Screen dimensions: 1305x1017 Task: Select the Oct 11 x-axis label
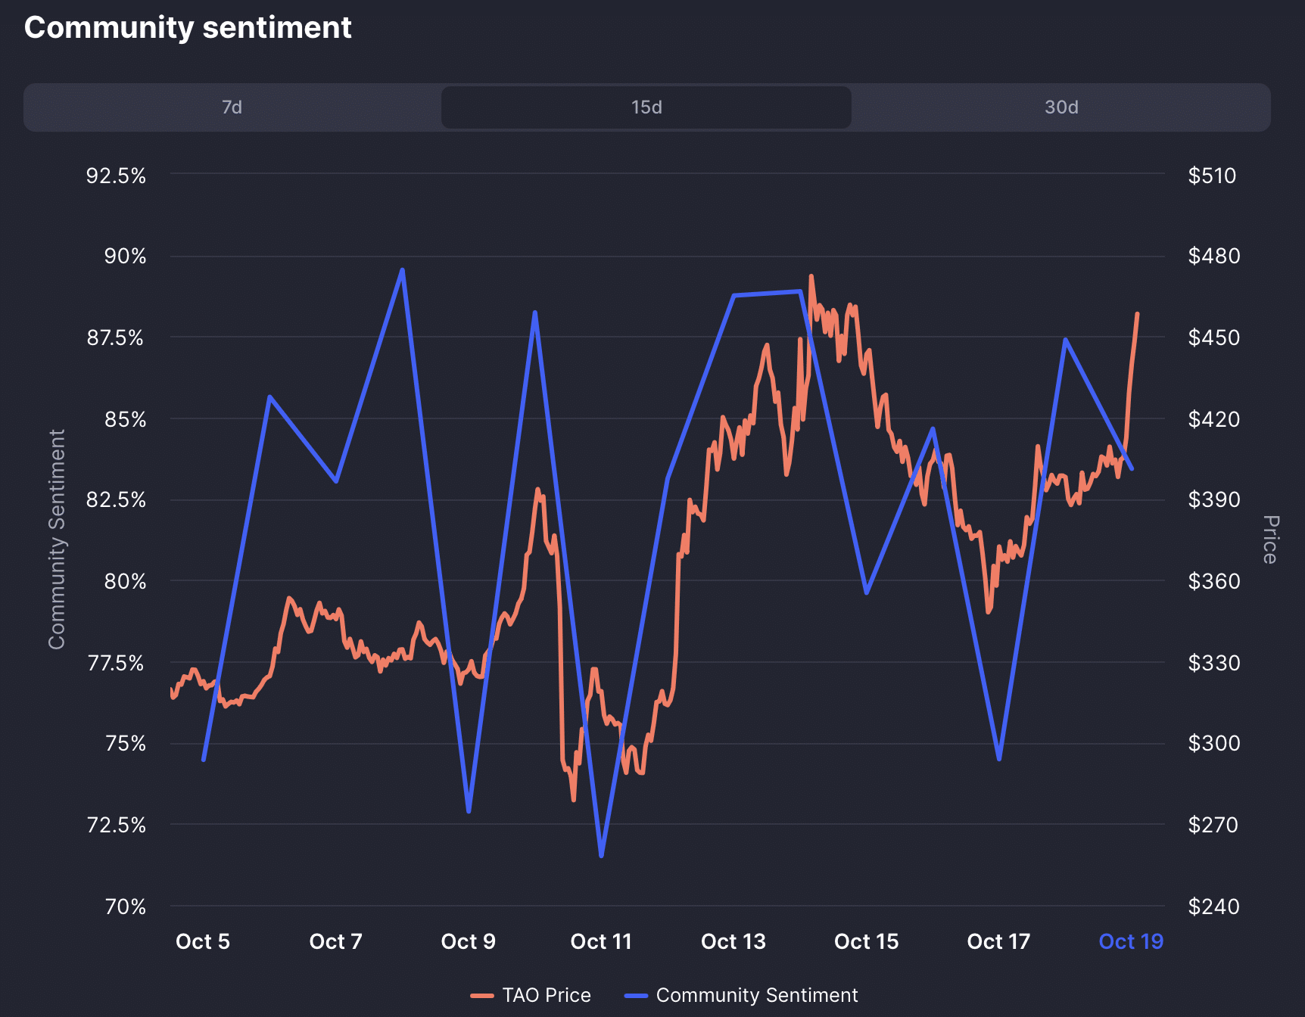[x=601, y=941]
